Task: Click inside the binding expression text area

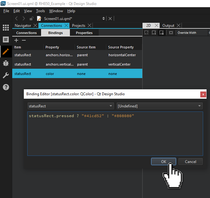Action: coord(115,137)
